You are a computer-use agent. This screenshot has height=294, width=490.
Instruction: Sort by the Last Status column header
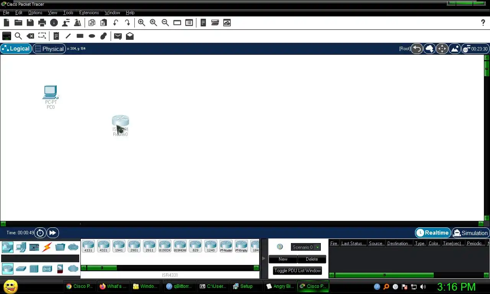click(x=352, y=243)
